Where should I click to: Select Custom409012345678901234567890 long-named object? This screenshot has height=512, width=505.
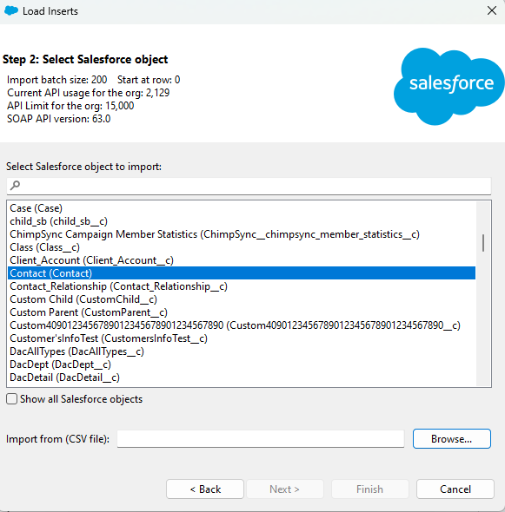click(x=242, y=325)
